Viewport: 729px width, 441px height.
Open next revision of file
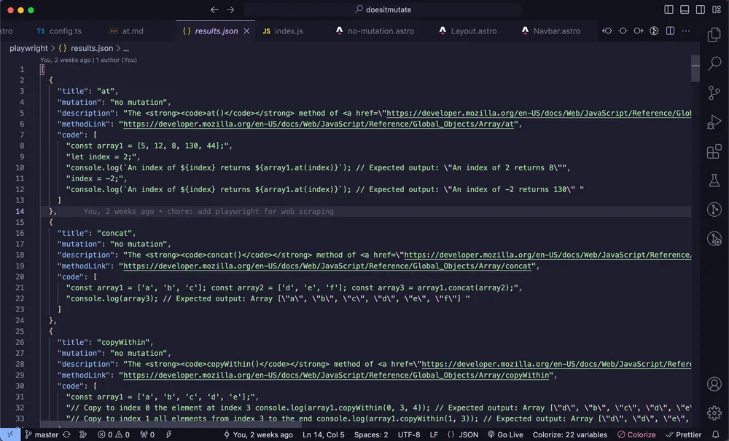[639, 31]
